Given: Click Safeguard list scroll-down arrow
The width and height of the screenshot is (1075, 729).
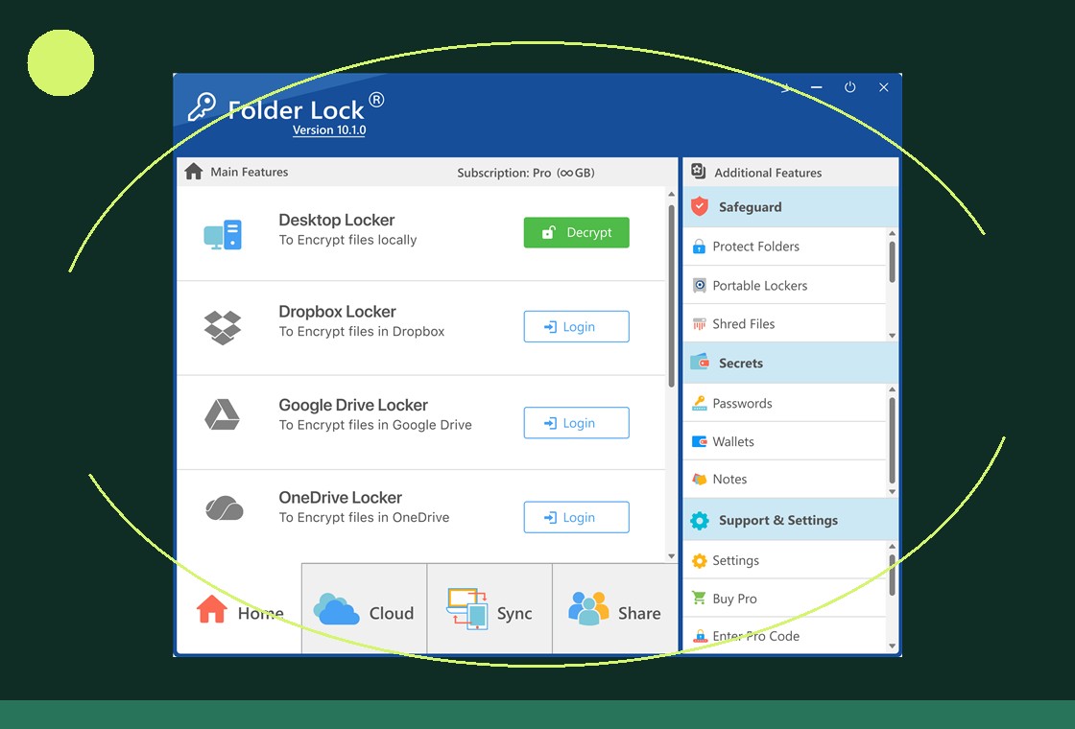Looking at the screenshot, I should coord(892,335).
